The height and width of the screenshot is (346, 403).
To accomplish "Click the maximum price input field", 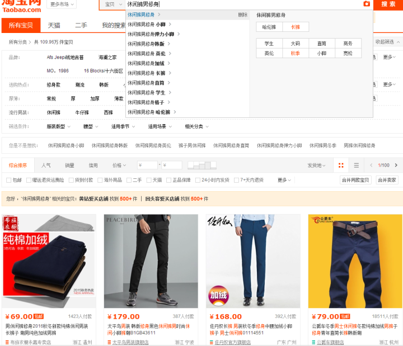I will click(172, 165).
